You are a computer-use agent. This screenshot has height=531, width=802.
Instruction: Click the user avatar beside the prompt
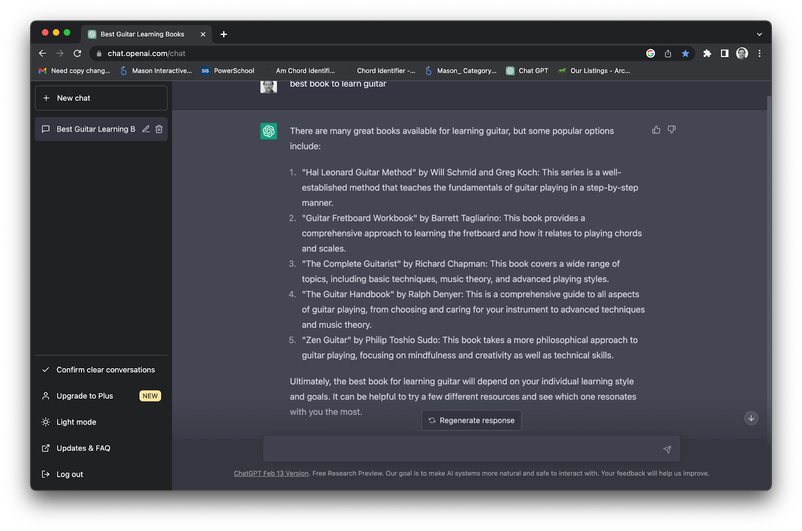tap(269, 87)
